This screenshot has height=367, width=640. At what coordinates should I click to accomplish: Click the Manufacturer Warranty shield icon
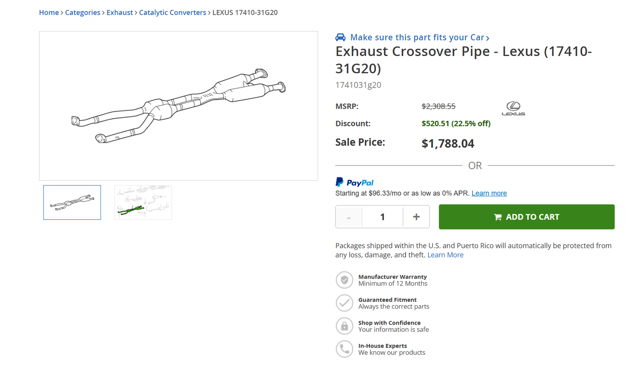click(344, 280)
